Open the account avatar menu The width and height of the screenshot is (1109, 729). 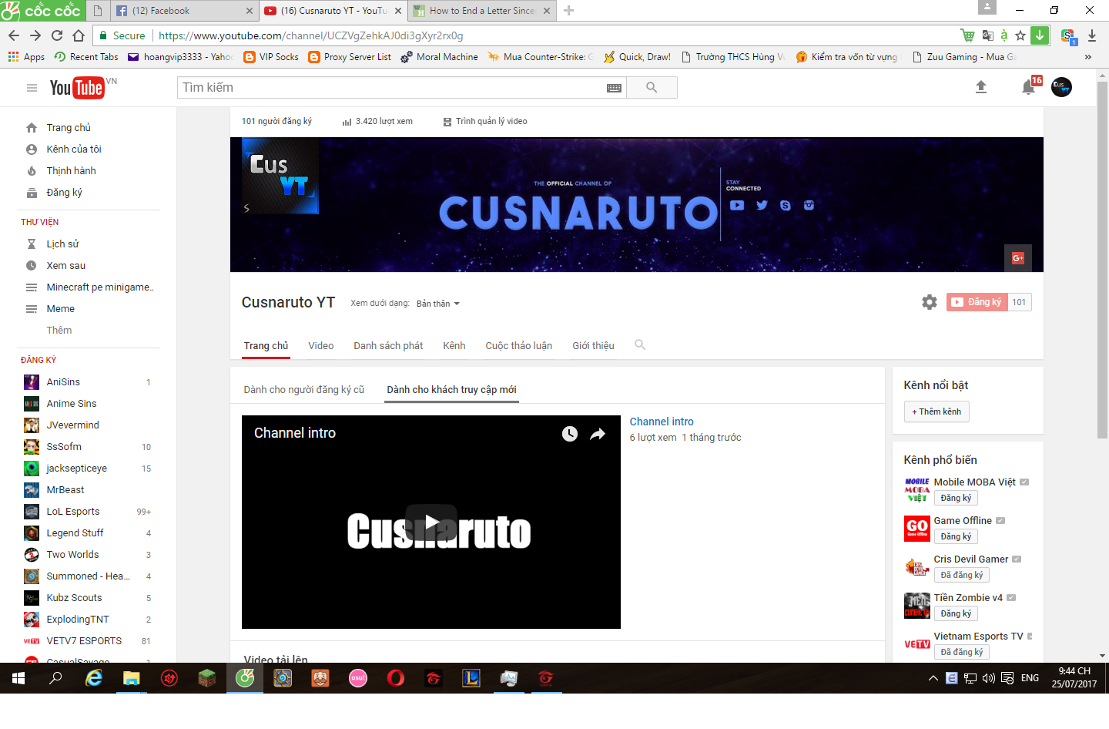coord(1061,87)
